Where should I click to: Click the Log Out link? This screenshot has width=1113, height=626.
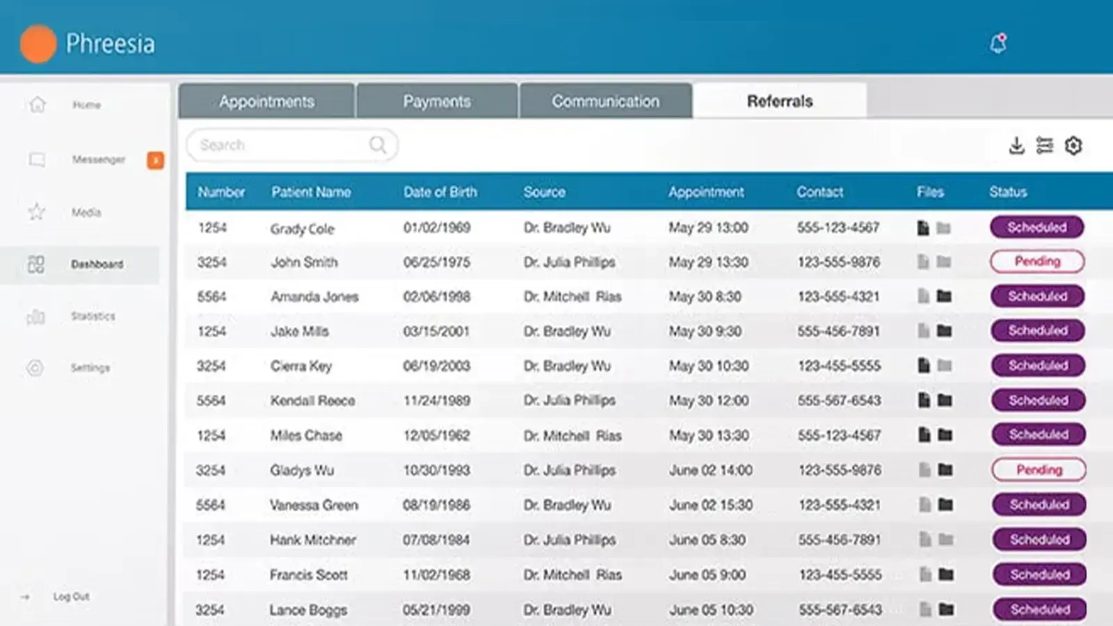coord(72,596)
